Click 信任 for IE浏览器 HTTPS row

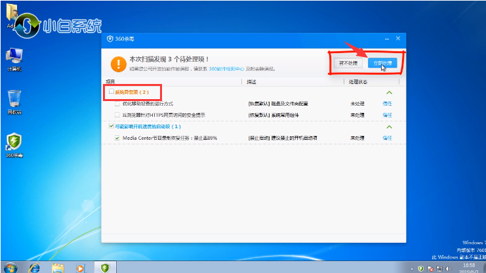pyautogui.click(x=387, y=115)
